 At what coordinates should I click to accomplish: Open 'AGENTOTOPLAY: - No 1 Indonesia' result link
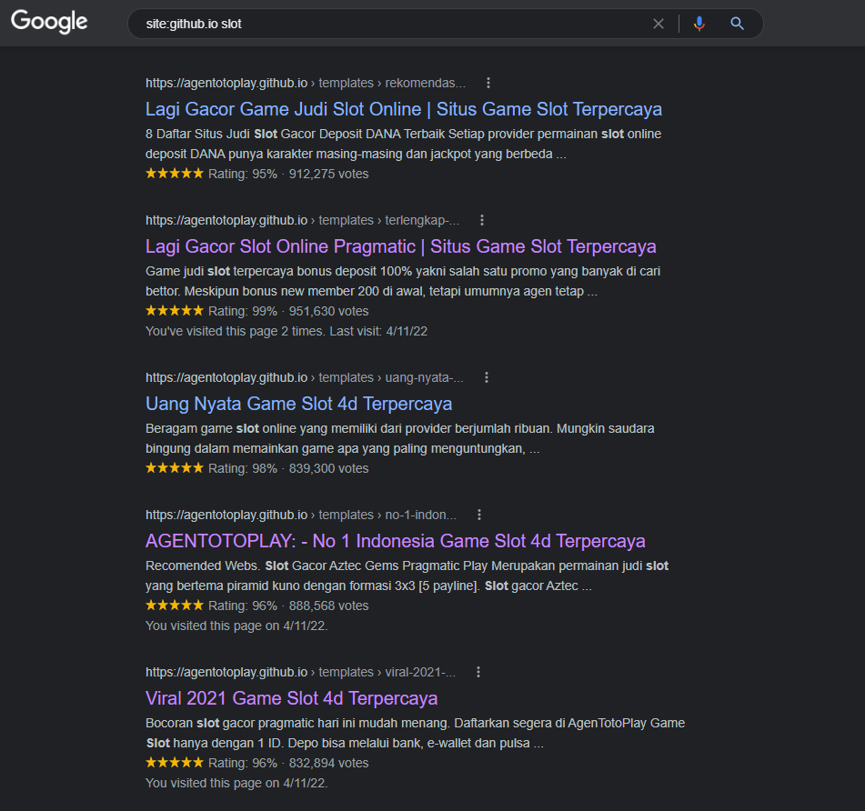click(x=395, y=541)
